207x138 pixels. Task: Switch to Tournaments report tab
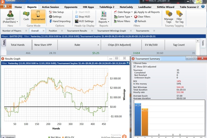click(143, 31)
